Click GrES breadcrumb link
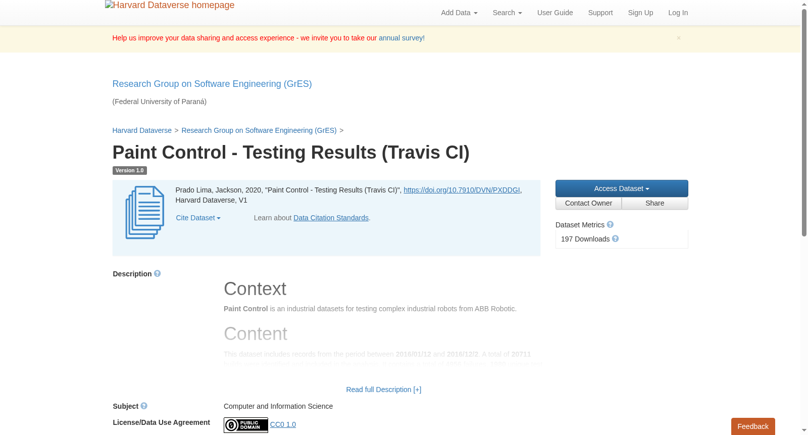The image size is (808, 435). pos(259,130)
